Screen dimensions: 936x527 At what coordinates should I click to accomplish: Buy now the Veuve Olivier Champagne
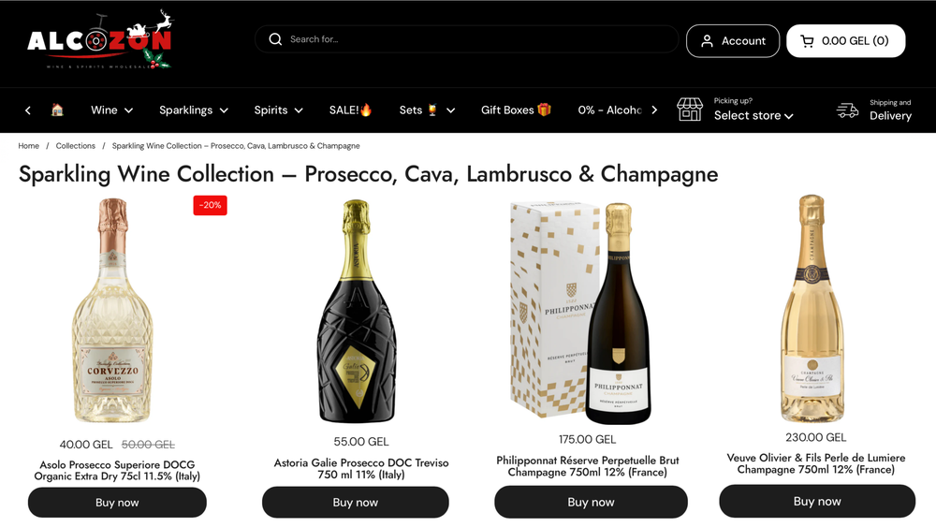click(817, 501)
